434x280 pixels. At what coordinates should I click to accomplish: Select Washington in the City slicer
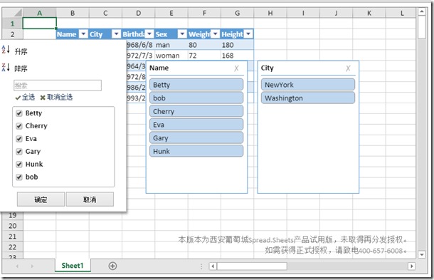pos(308,98)
